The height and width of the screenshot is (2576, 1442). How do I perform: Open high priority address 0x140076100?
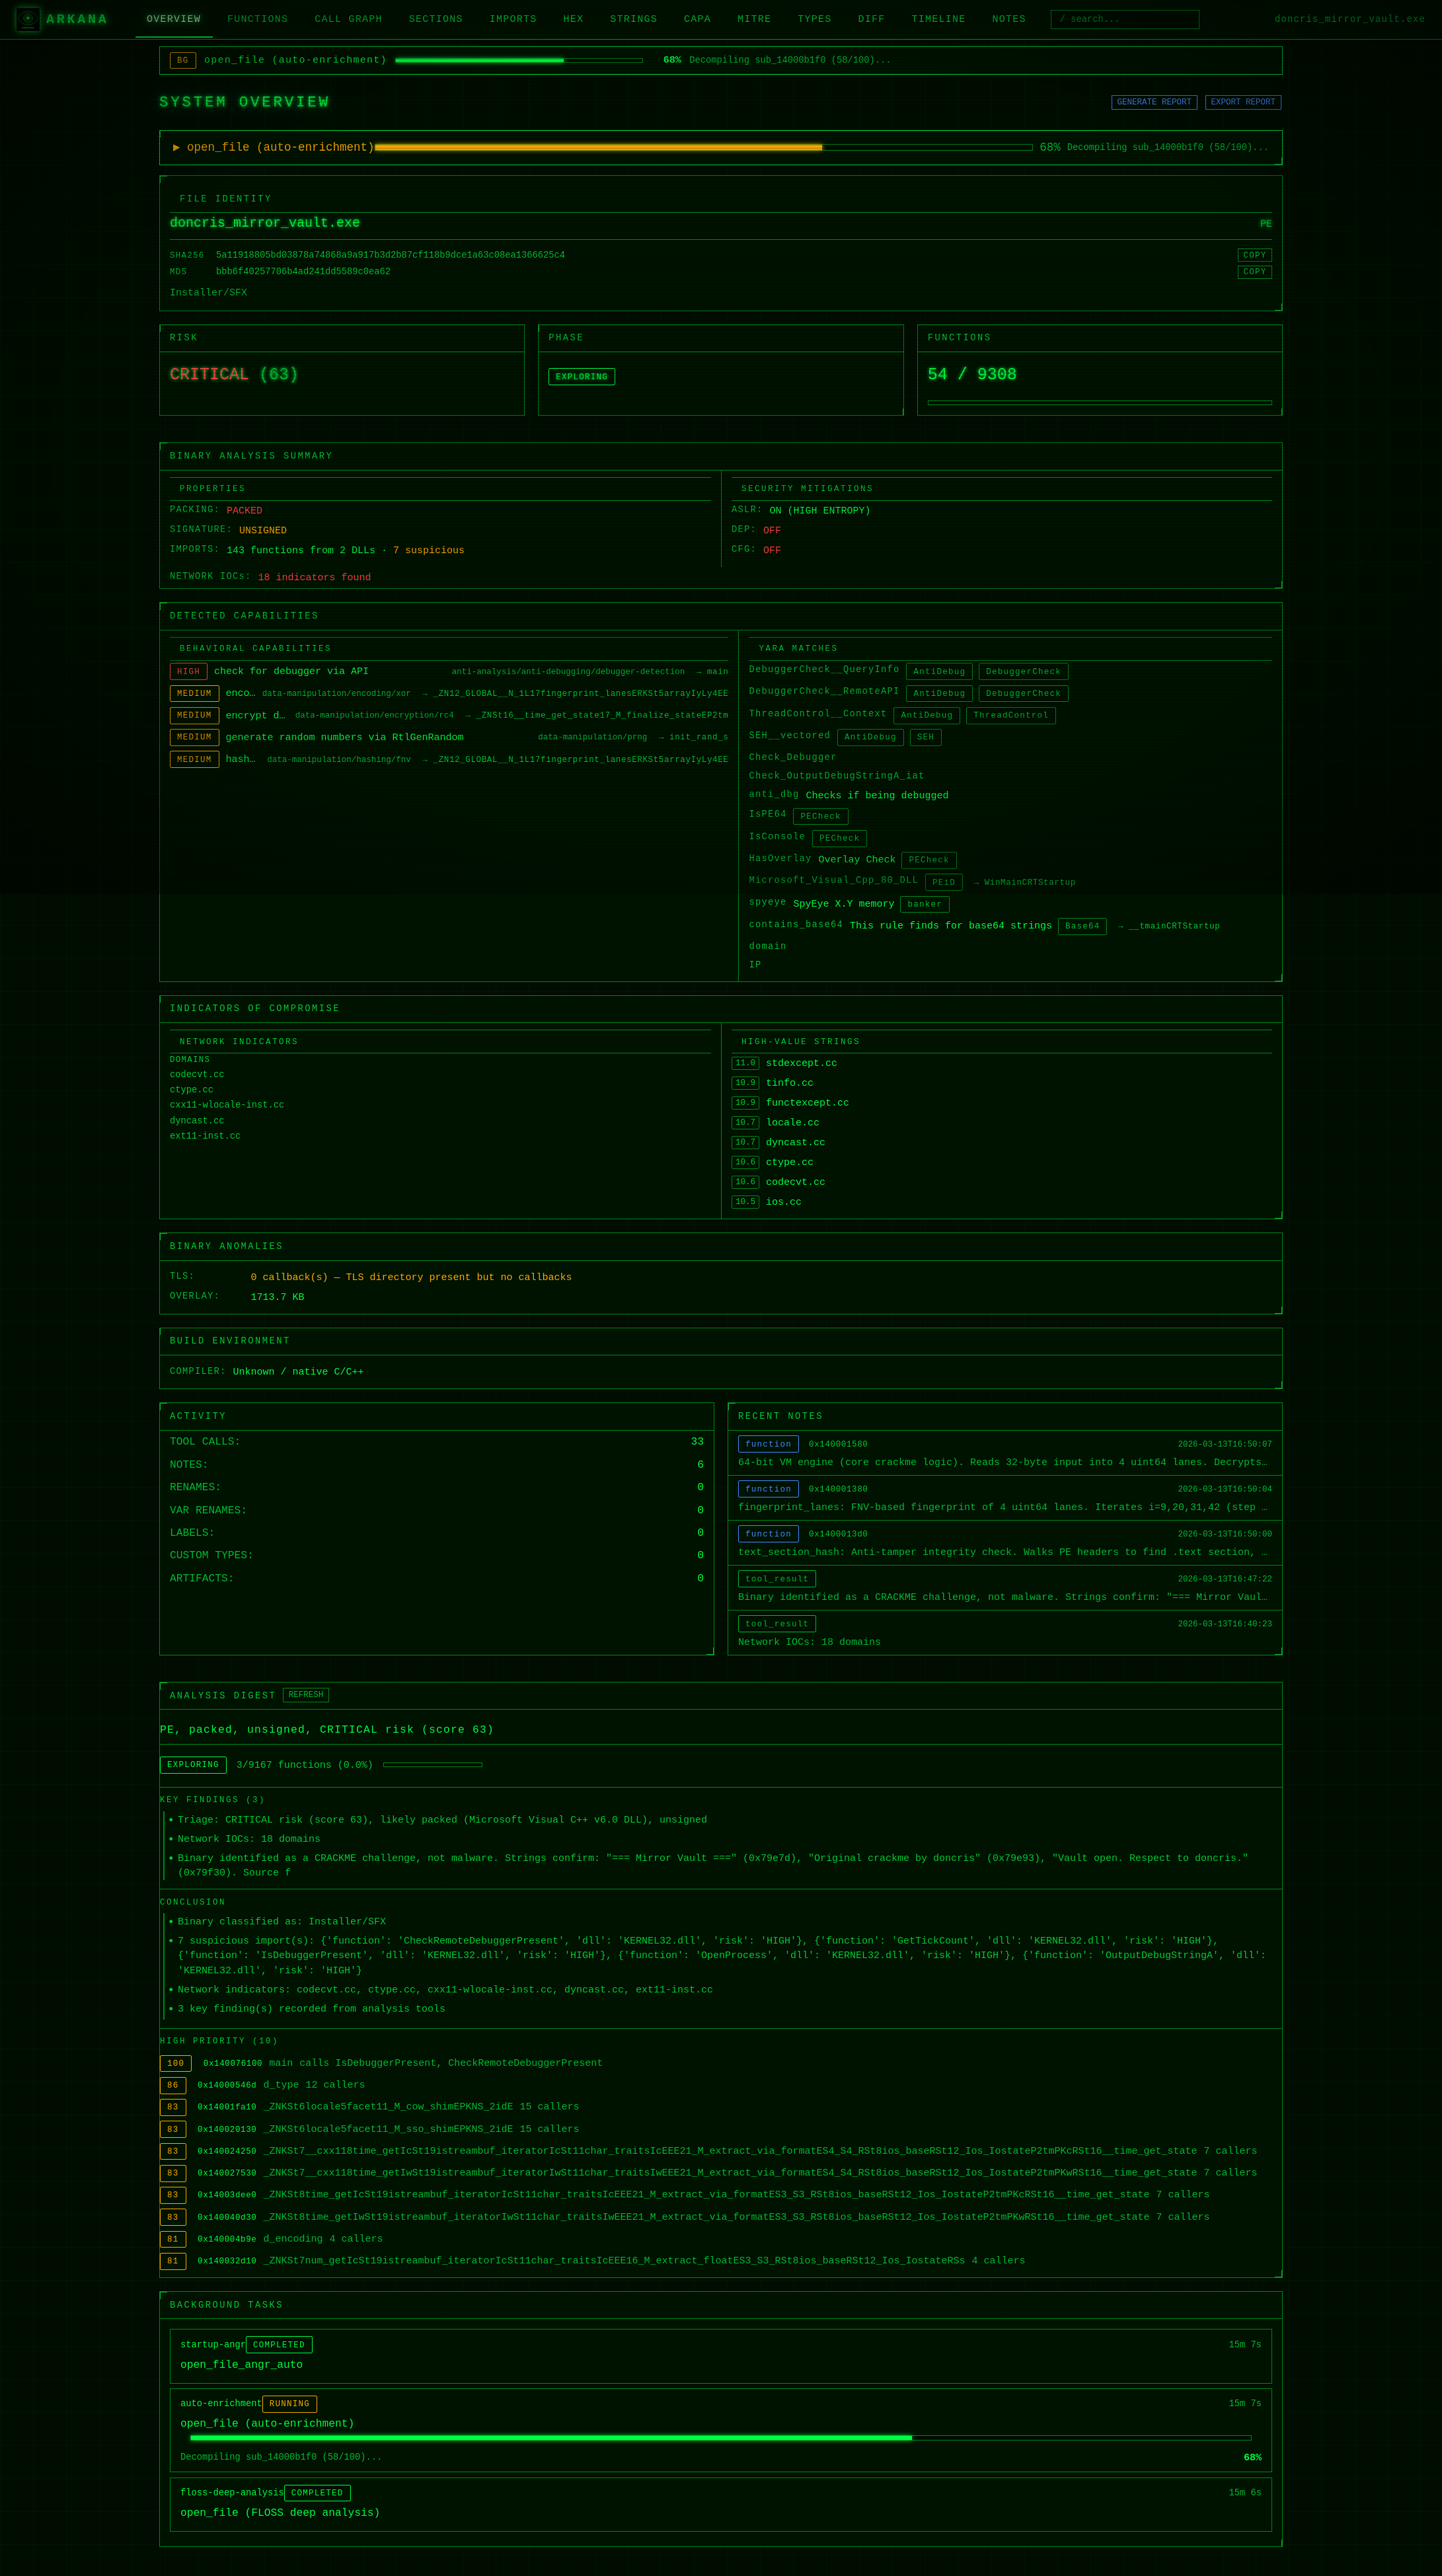(232, 2063)
